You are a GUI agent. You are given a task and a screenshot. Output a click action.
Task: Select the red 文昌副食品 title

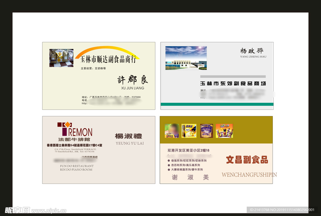point(247,160)
